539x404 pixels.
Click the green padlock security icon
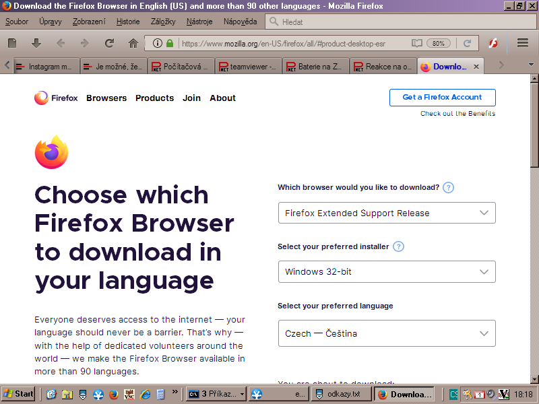pos(170,43)
